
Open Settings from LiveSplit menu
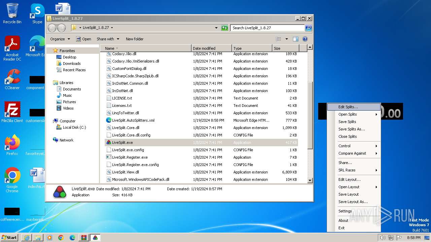click(x=354, y=211)
